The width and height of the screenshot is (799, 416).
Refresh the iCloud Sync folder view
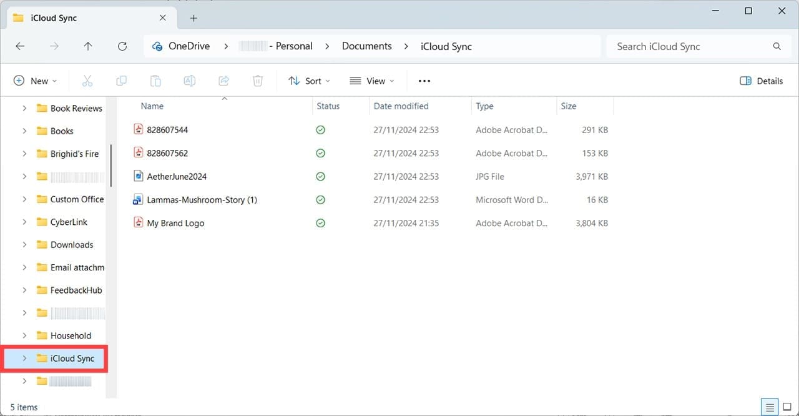[122, 46]
